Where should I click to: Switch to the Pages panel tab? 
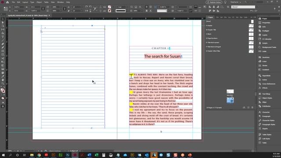pyautogui.click(x=210, y=18)
